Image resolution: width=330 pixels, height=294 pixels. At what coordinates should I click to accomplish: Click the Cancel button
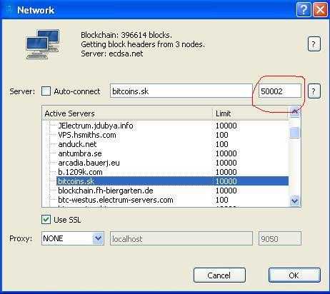click(x=219, y=275)
